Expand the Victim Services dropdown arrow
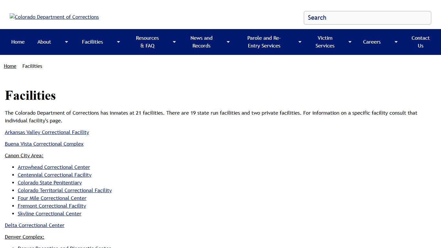The height and width of the screenshot is (248, 441). (350, 42)
